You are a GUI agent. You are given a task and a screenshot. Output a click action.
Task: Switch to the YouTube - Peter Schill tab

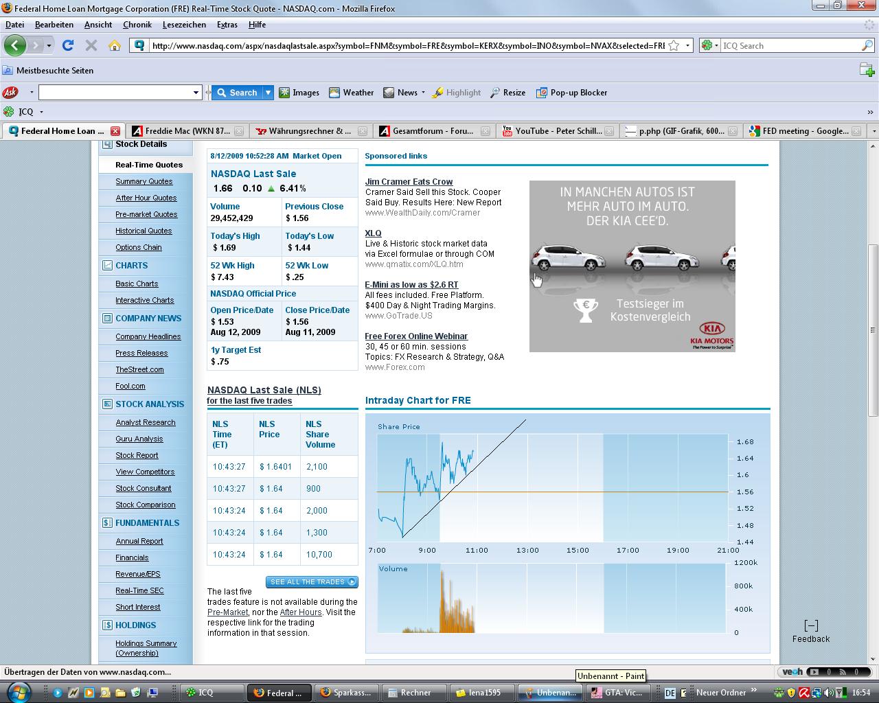pos(558,131)
